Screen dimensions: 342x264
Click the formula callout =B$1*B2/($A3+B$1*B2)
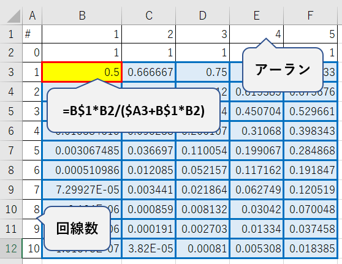[x=134, y=110]
